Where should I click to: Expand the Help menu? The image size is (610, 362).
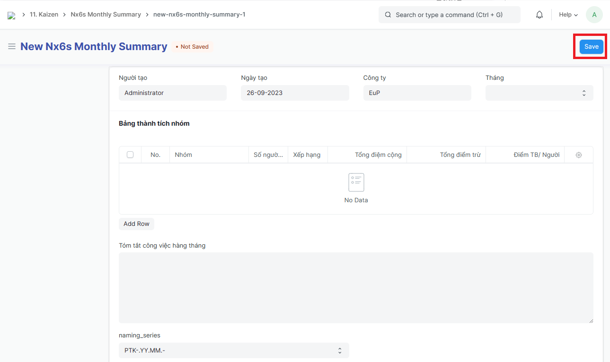[568, 15]
